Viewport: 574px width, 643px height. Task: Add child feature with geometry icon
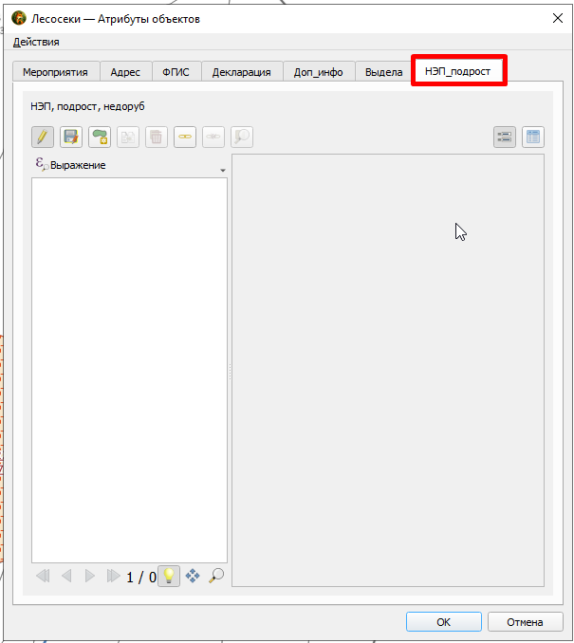pos(100,137)
